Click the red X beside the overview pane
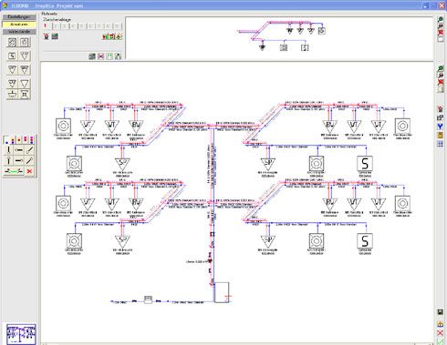This screenshot has height=345, width=447. 440,33
